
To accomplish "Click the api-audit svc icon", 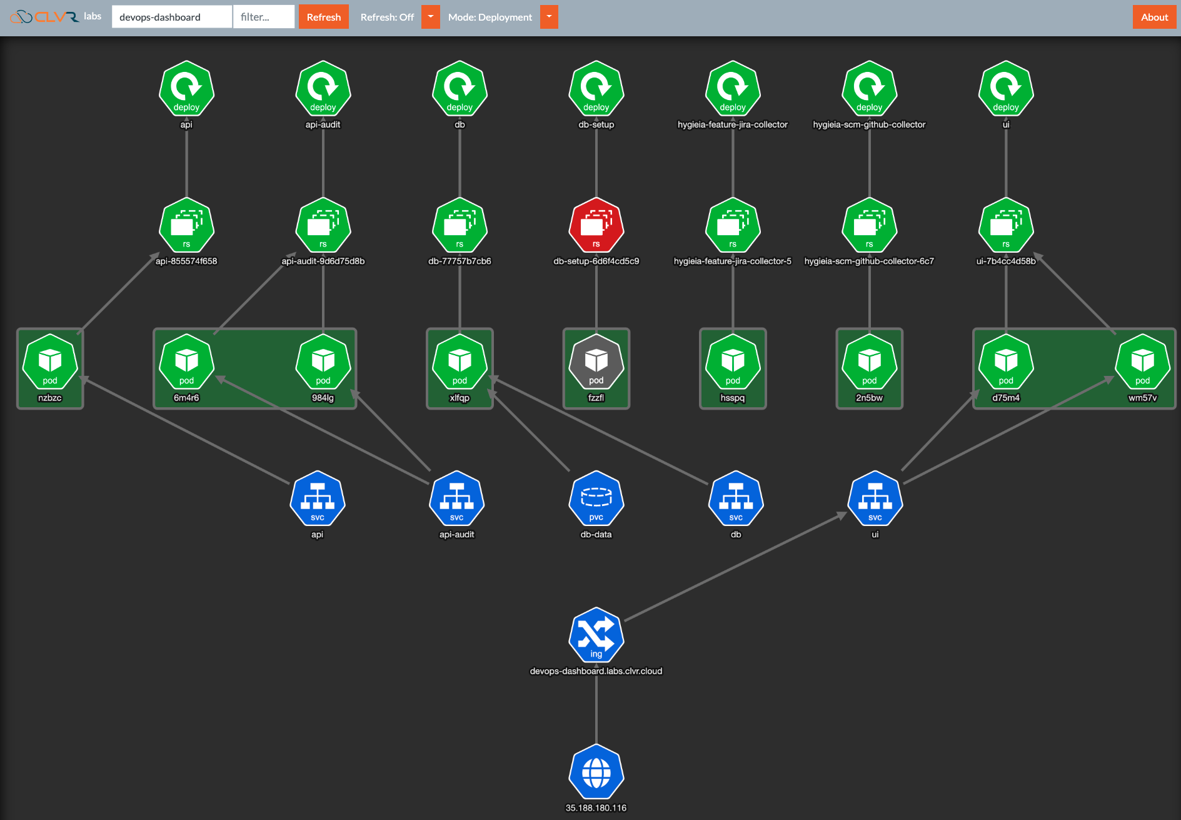I will [x=457, y=499].
